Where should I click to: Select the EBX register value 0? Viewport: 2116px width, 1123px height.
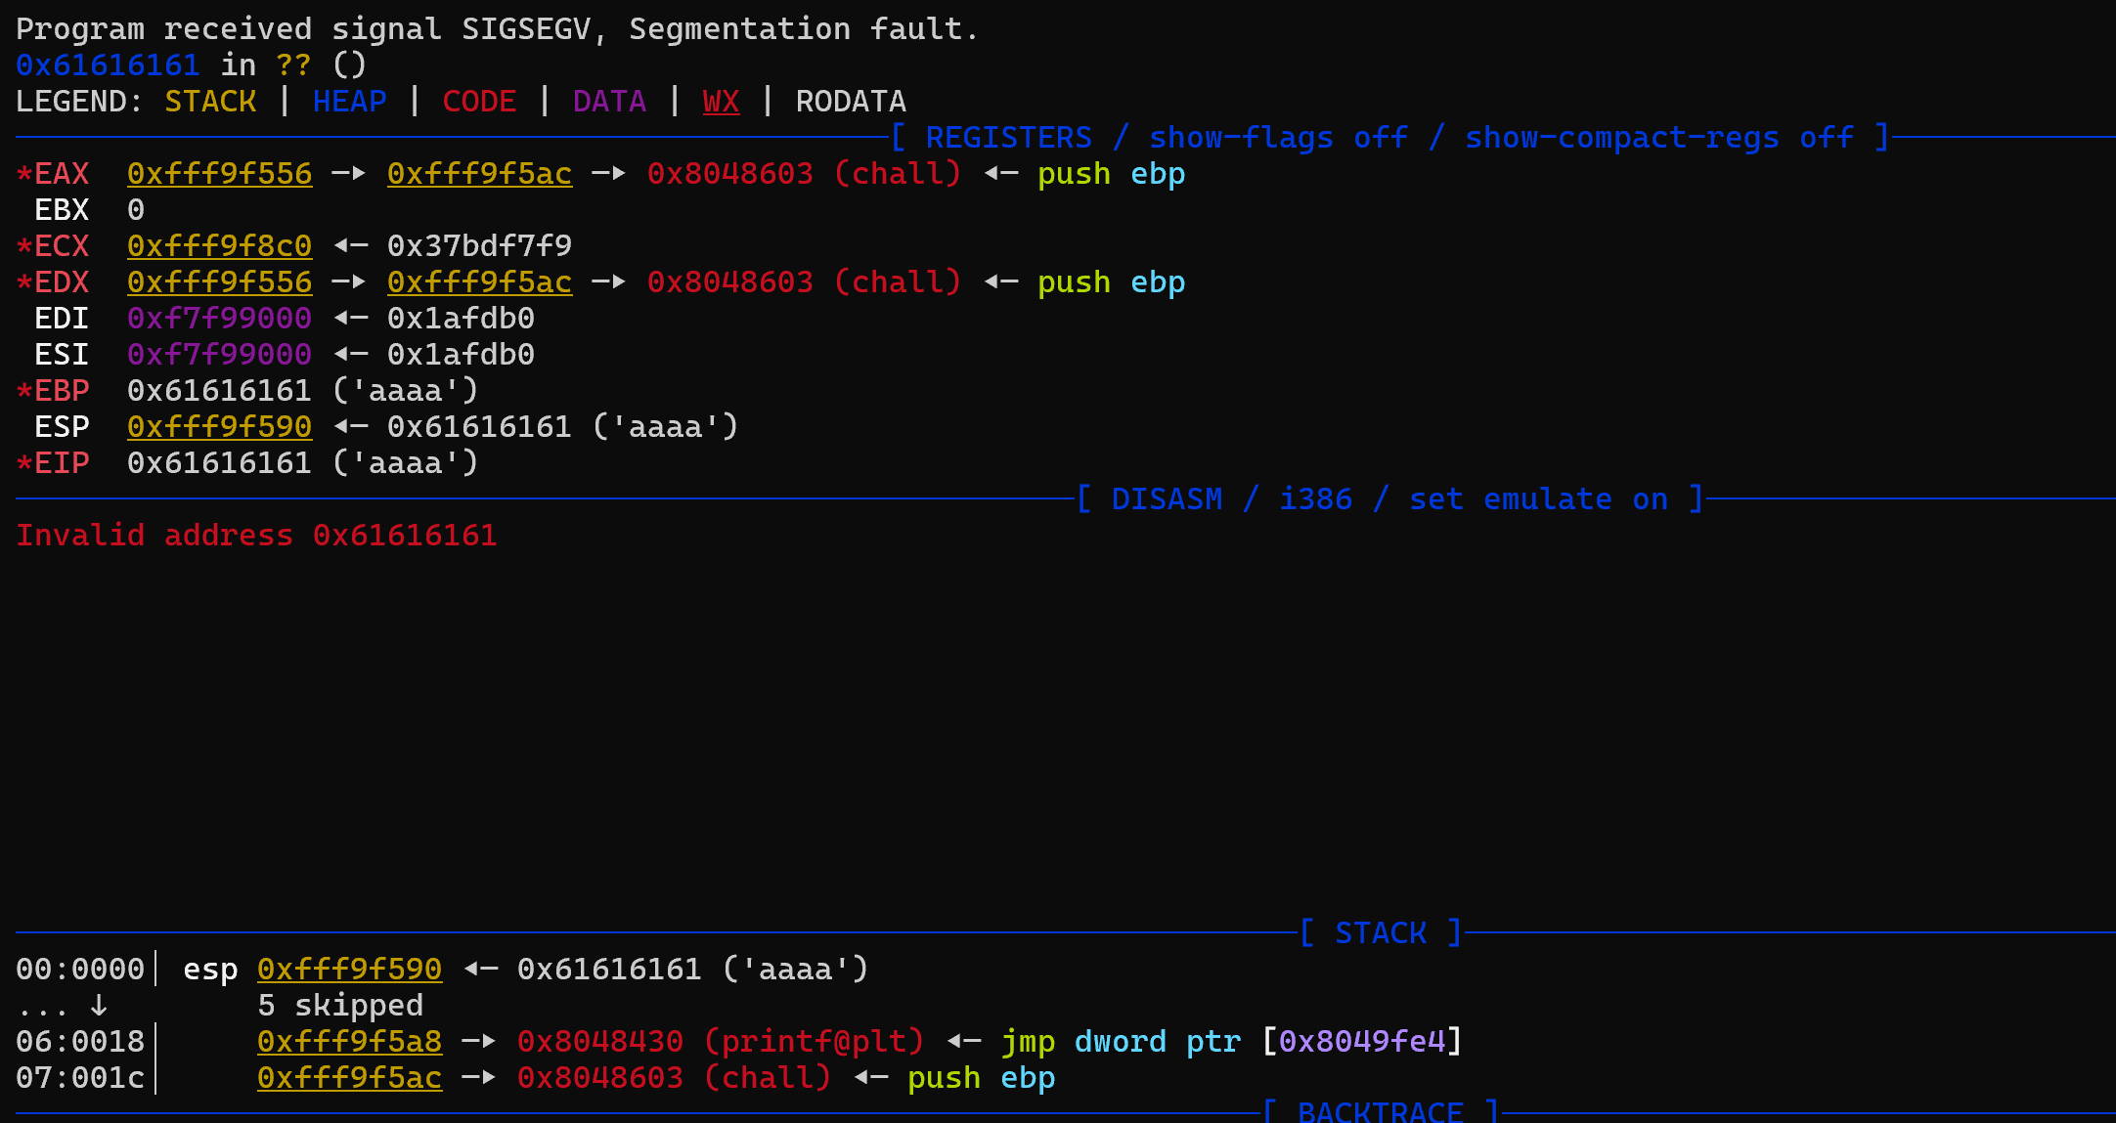pos(136,210)
